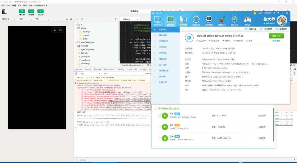Detach the simulator window icon
Screen dimensions: 297x163
(x=71, y=19)
